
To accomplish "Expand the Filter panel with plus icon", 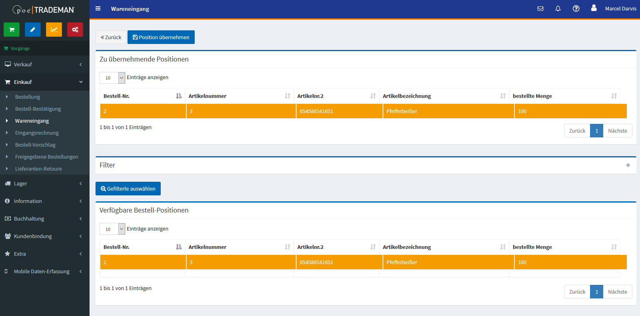I will [x=628, y=165].
